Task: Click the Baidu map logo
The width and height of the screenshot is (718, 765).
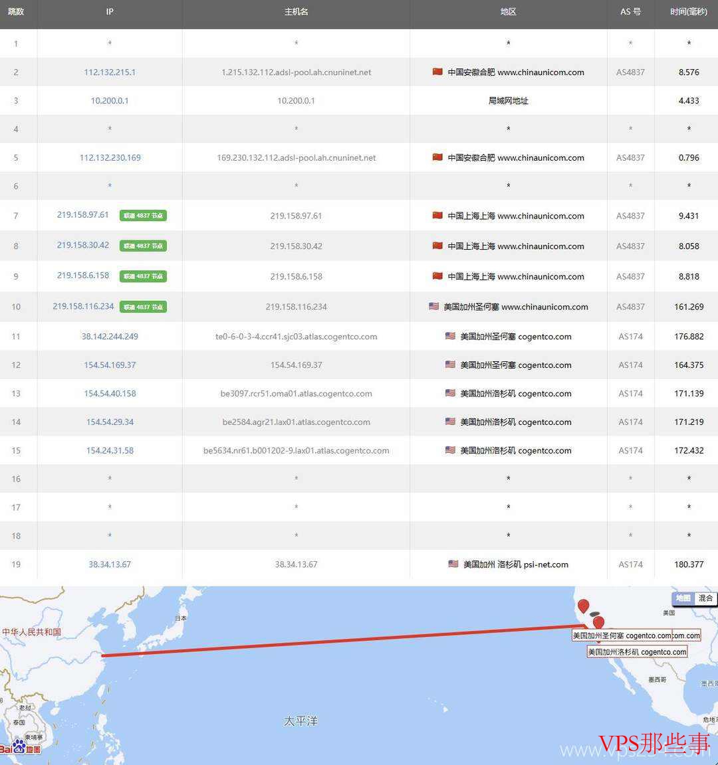Action: click(20, 748)
